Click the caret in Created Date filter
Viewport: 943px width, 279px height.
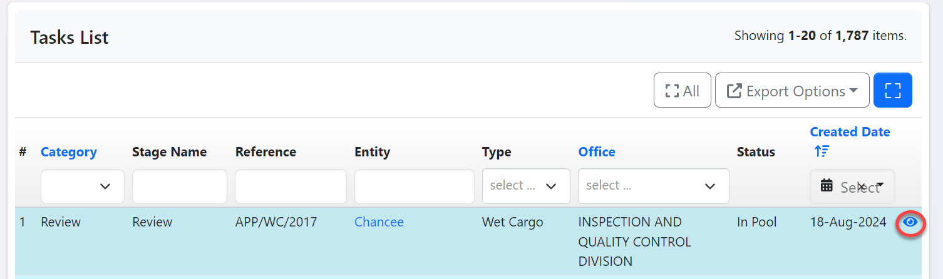[x=880, y=185]
